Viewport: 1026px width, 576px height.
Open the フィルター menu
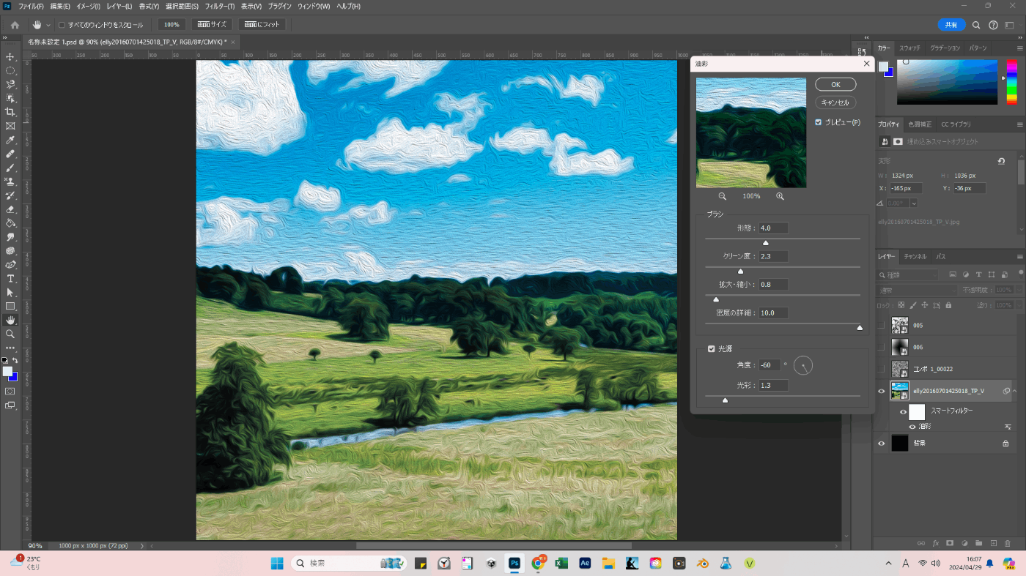(220, 6)
